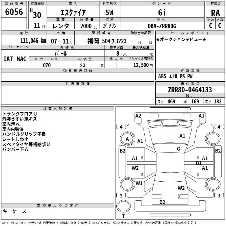Click the note 室内内張傷
The image size is (226, 226).
tap(13, 129)
